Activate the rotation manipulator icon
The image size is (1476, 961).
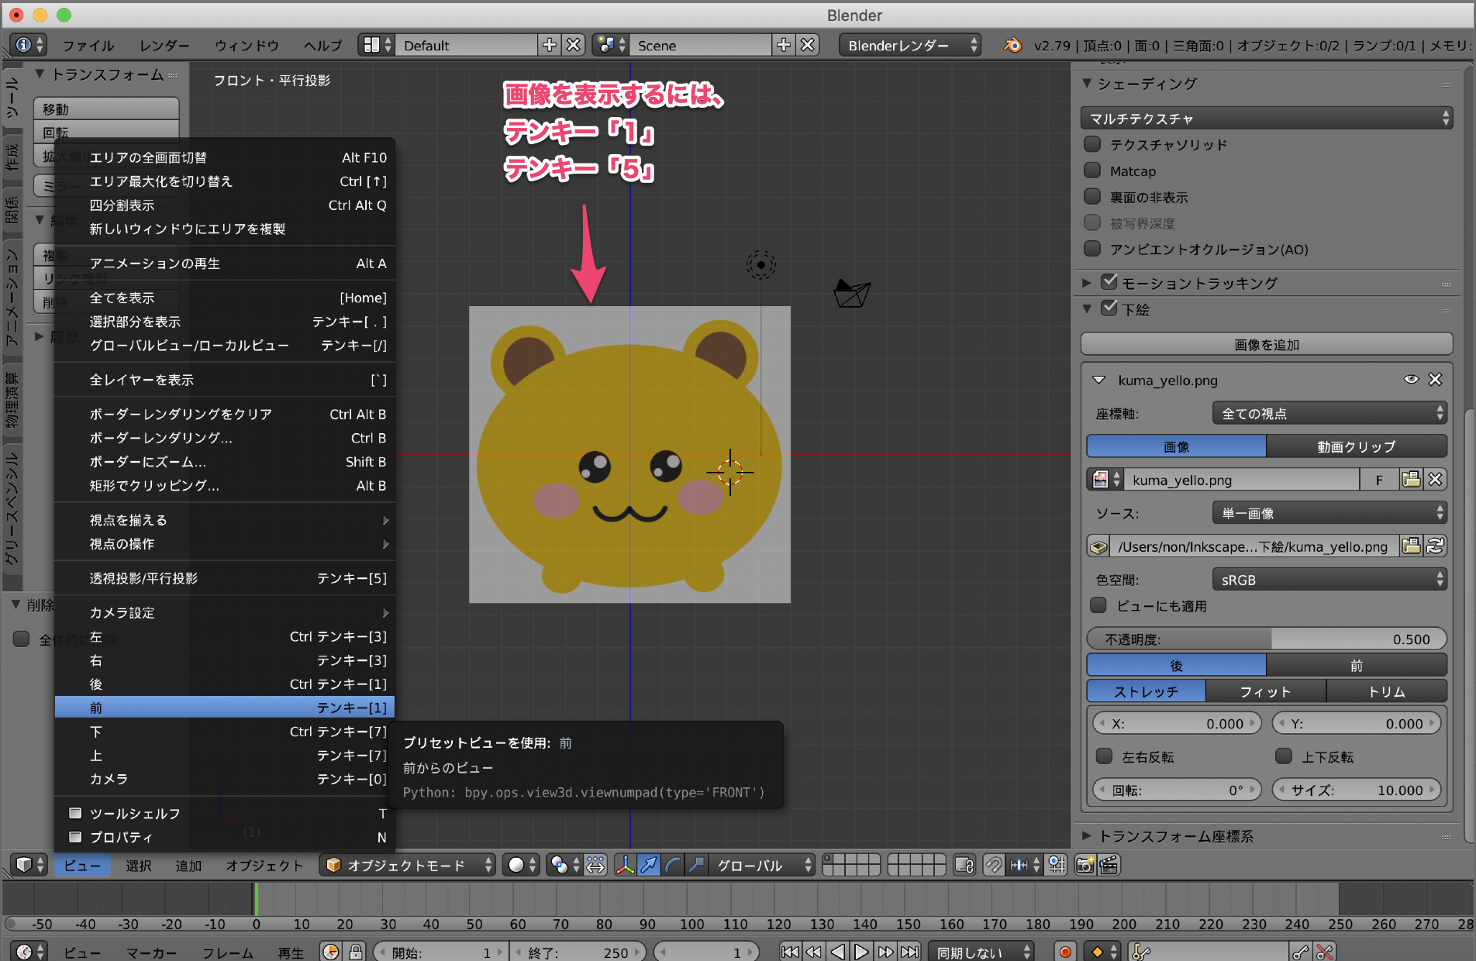671,866
